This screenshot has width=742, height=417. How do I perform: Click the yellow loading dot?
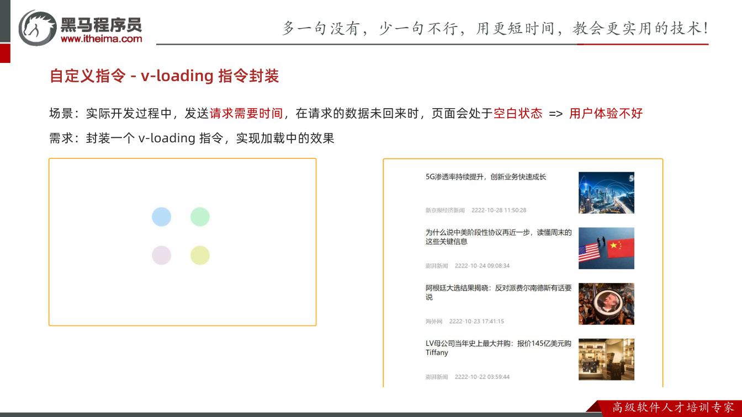[x=200, y=255]
